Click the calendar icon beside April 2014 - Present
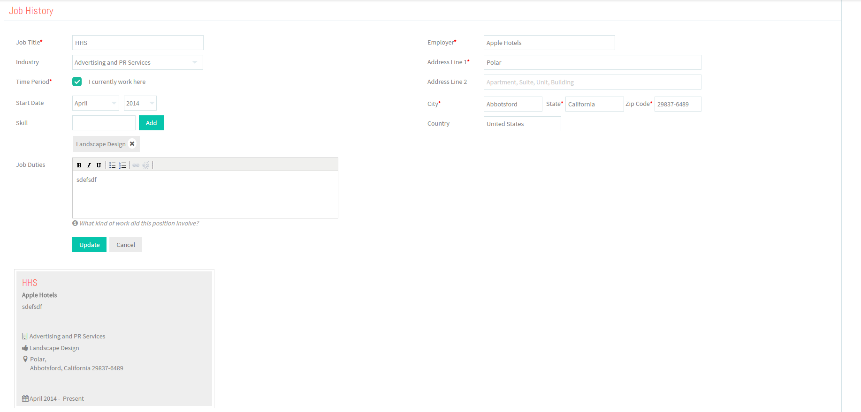Viewport: 861px width, 412px height. click(25, 398)
